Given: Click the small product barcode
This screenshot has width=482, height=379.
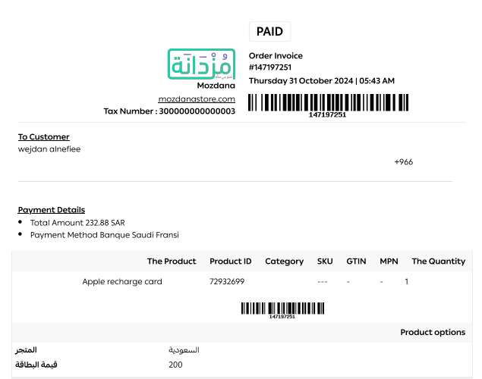Looking at the screenshot, I should (x=282, y=311).
